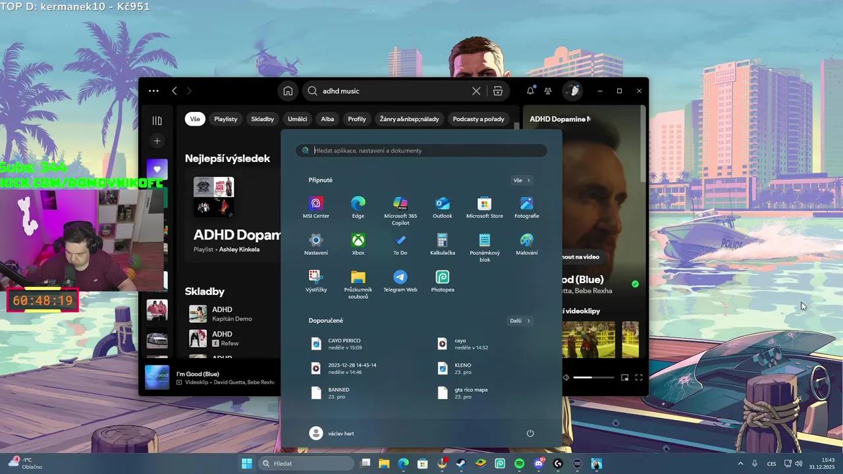The image size is (843, 474).
Task: Launch the Xbox app
Action: click(x=358, y=244)
